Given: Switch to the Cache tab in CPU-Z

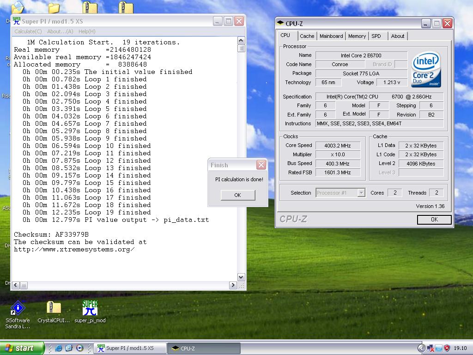Looking at the screenshot, I should [x=307, y=36].
